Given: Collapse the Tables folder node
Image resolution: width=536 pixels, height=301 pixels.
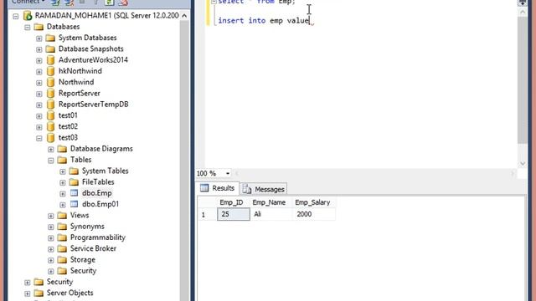Looking at the screenshot, I should pyautogui.click(x=50, y=161).
